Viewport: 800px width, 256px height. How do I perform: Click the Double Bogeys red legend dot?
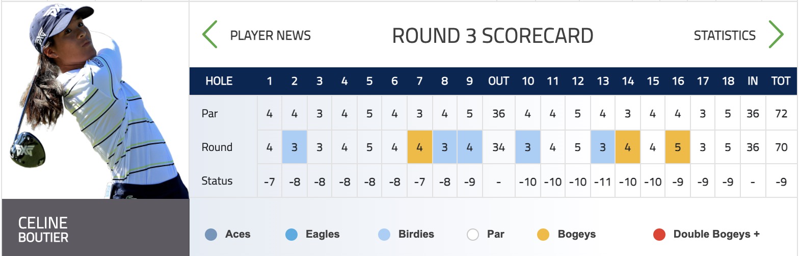[659, 235]
